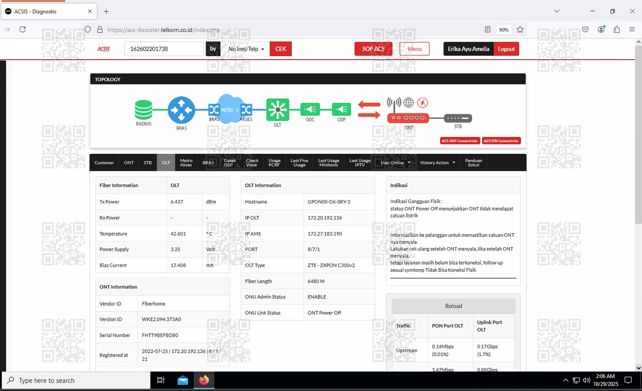
Task: Bookmark this page with star icon
Action: tap(520, 30)
